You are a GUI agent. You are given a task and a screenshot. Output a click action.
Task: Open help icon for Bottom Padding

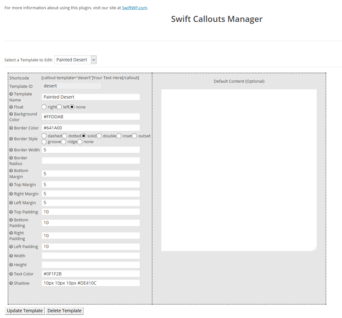11,220
